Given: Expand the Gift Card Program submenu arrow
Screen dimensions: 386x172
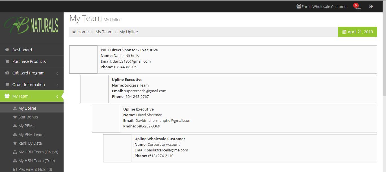Looking at the screenshot, I should point(57,73).
